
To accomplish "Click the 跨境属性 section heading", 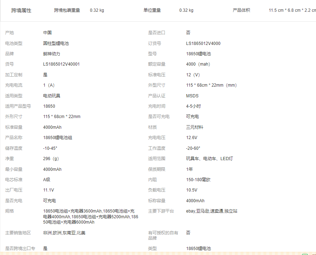I will 21,10.
